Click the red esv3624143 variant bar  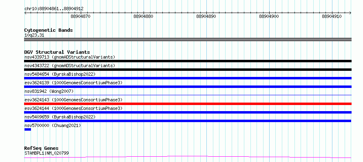pyautogui.click(x=188, y=104)
